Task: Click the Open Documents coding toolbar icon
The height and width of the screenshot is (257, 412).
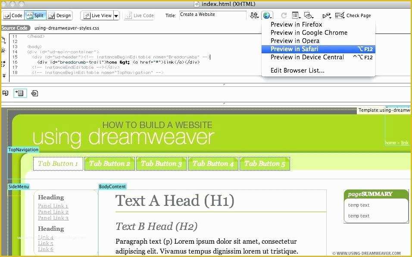Action: pos(3,40)
